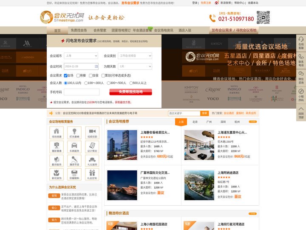Open 免费找会场 in navigation bar
The image size is (306, 230).
tap(79, 30)
